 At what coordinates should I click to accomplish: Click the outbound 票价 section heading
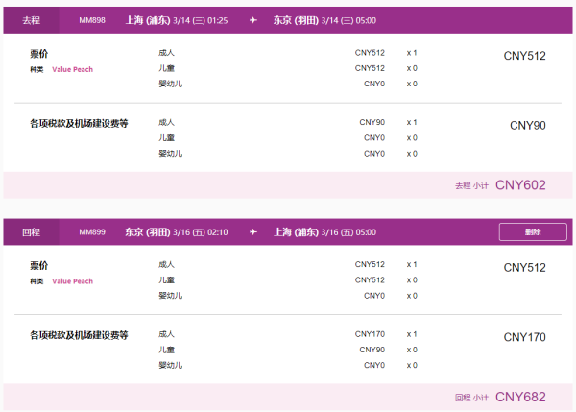point(39,56)
